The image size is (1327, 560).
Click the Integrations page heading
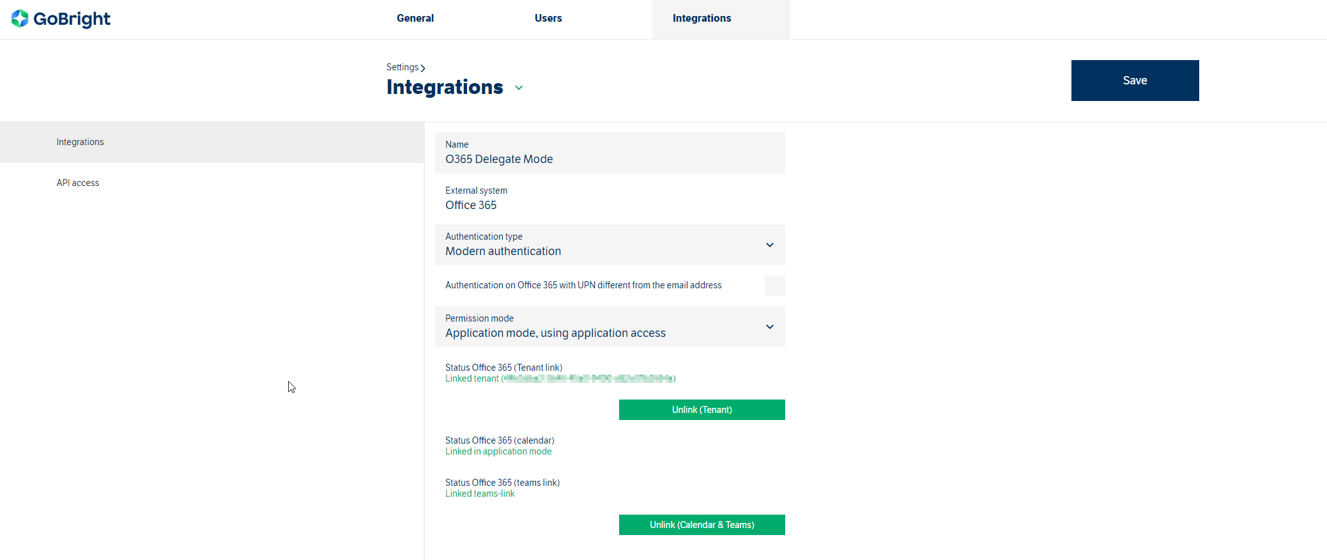[x=445, y=87]
